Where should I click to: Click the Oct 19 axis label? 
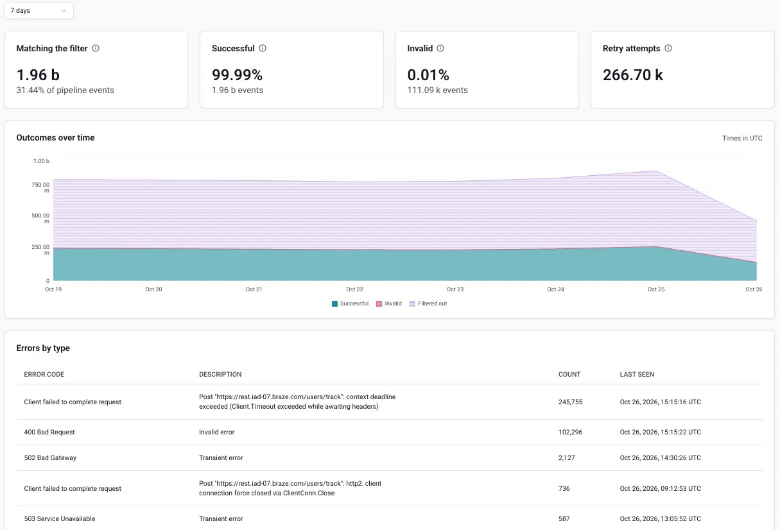(53, 289)
